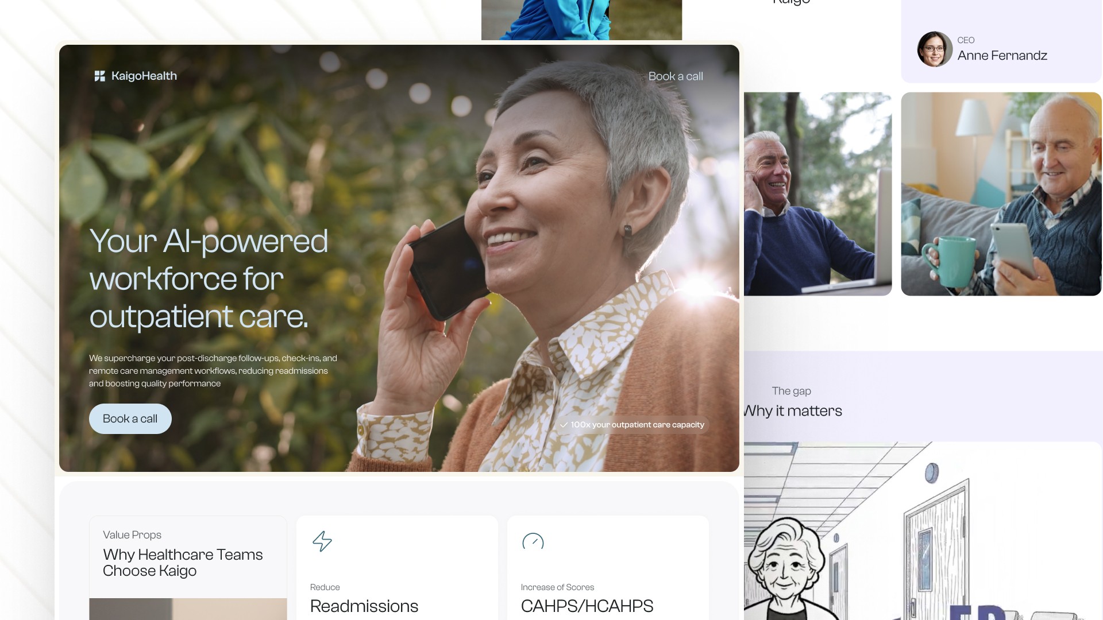Click the man on phone with laptop photo
The image size is (1103, 620).
[818, 194]
